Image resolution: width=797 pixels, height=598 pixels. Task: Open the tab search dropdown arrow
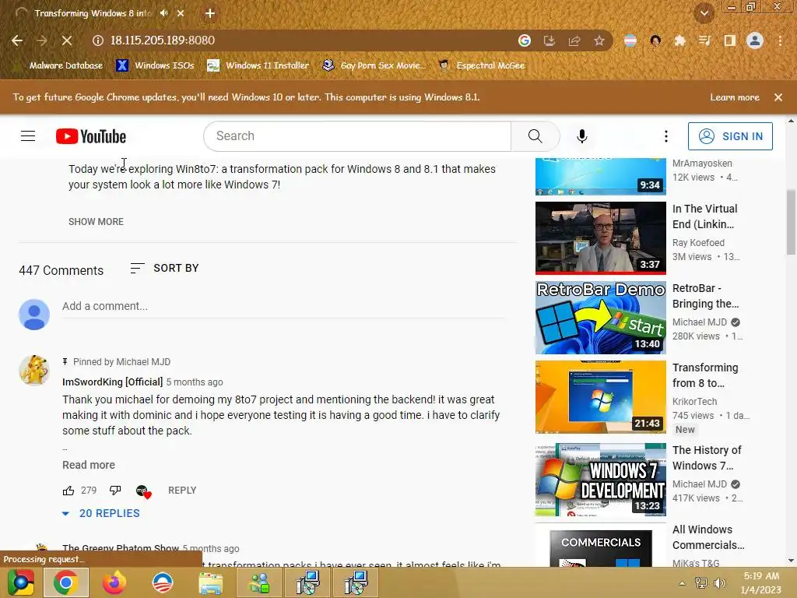[x=704, y=13]
